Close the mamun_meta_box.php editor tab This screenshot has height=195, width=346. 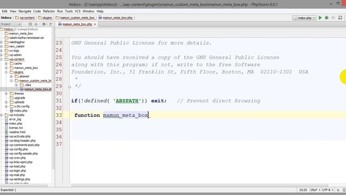(x=95, y=24)
